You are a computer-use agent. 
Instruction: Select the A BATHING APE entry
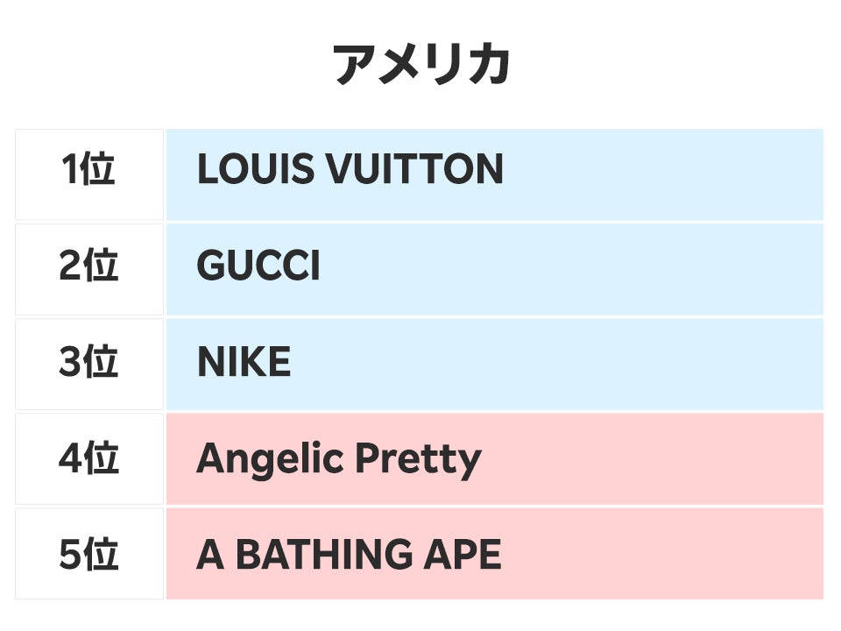(x=349, y=556)
